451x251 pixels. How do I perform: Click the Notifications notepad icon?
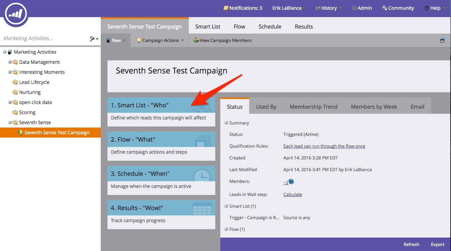tap(226, 8)
